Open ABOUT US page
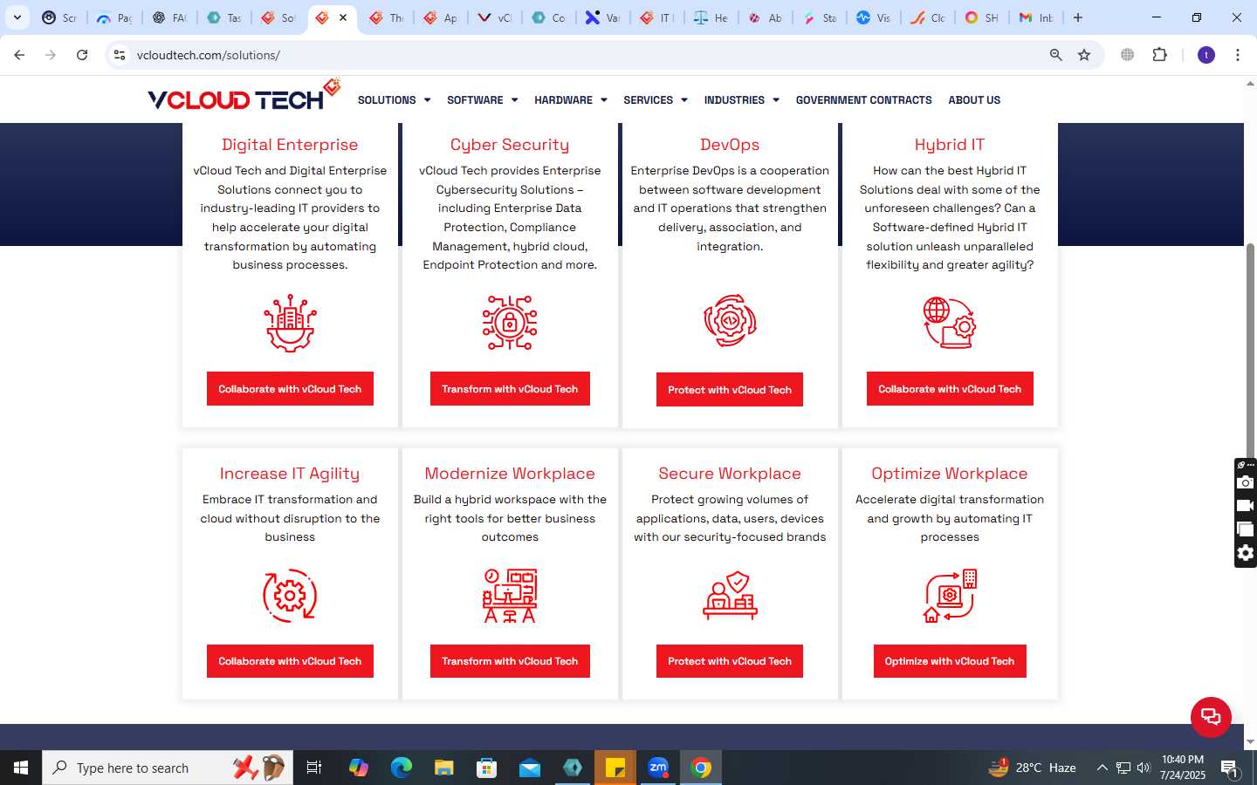 pyautogui.click(x=974, y=100)
